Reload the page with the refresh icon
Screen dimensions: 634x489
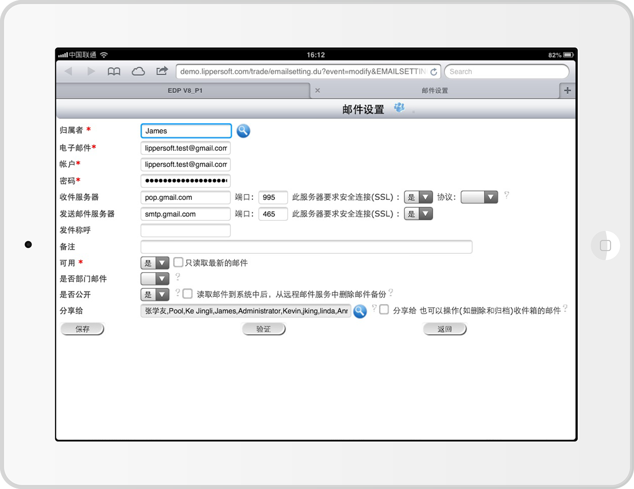pos(433,72)
